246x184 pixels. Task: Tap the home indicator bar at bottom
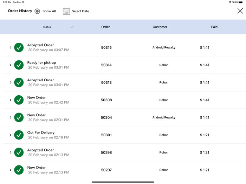coord(123,182)
